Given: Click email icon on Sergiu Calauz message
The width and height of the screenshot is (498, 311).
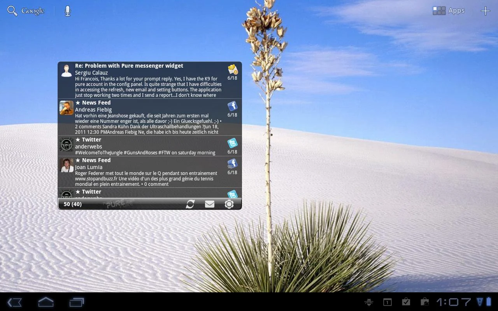Looking at the screenshot, I should (x=232, y=69).
